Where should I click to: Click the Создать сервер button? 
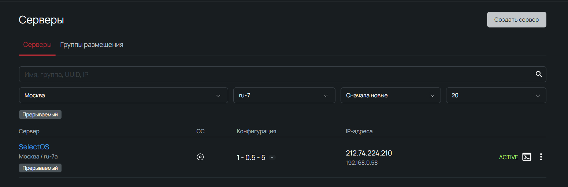(516, 20)
